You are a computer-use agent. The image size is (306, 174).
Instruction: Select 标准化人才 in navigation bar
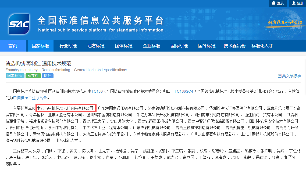pos(262,46)
